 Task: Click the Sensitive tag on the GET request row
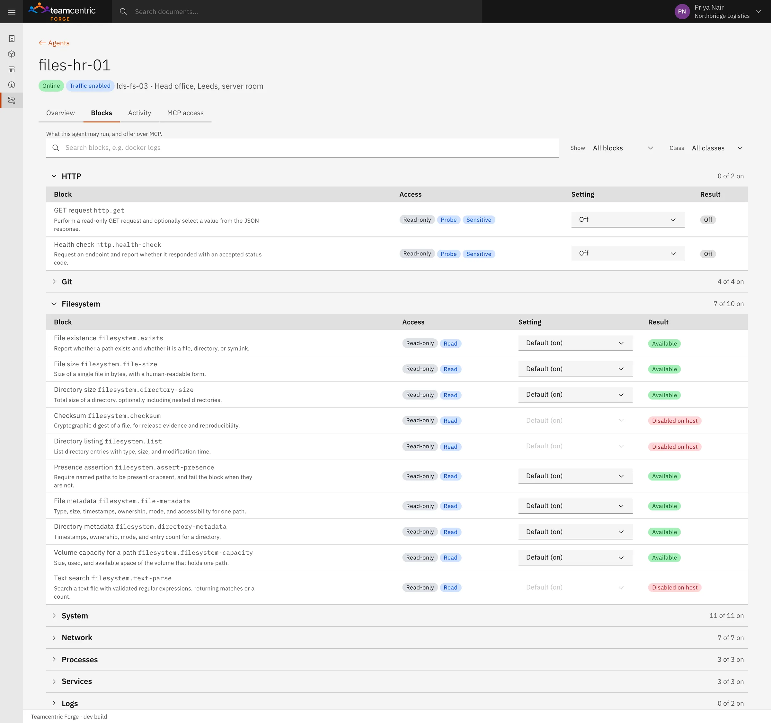coord(479,220)
